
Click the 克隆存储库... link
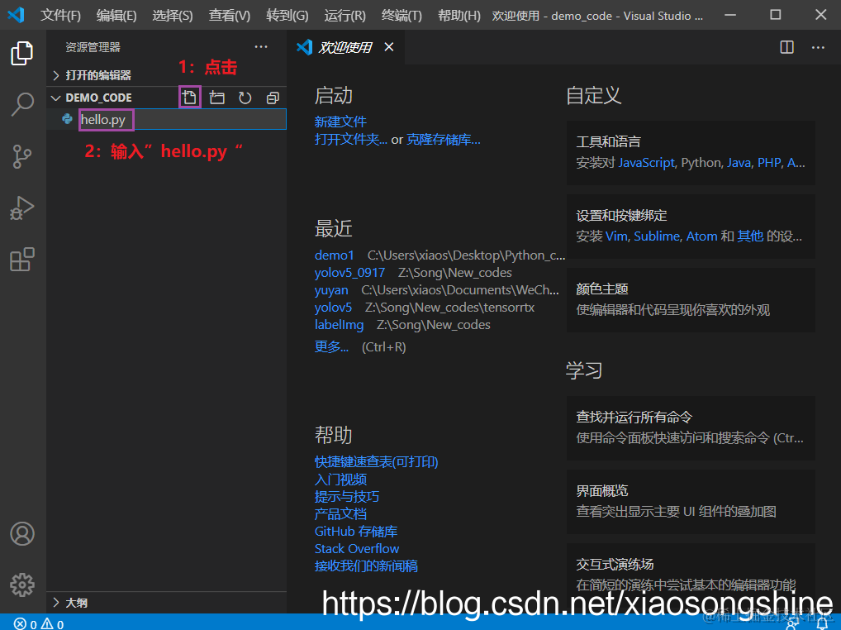[444, 140]
